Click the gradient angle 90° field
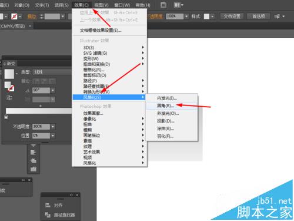The image size is (294, 221). [x=41, y=90]
